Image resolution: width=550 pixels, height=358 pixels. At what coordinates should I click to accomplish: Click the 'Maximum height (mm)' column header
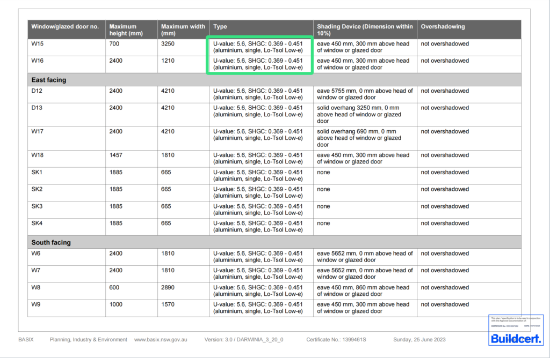123,29
